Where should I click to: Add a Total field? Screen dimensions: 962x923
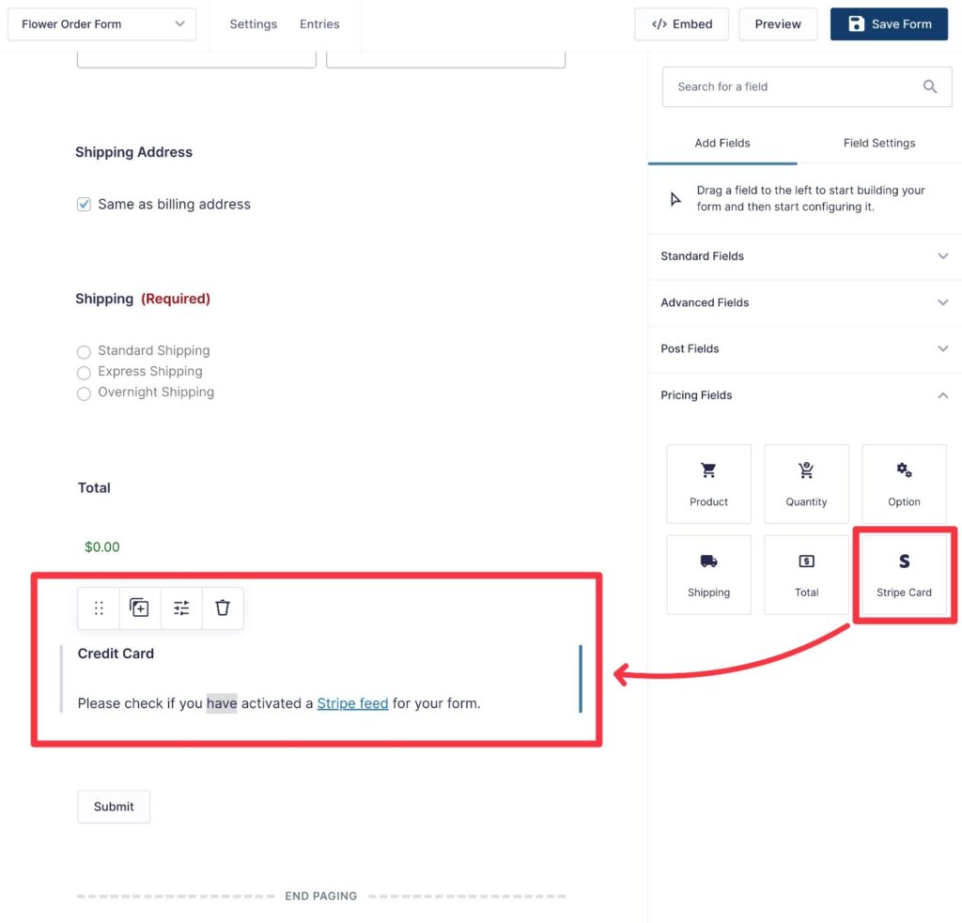[x=806, y=575]
